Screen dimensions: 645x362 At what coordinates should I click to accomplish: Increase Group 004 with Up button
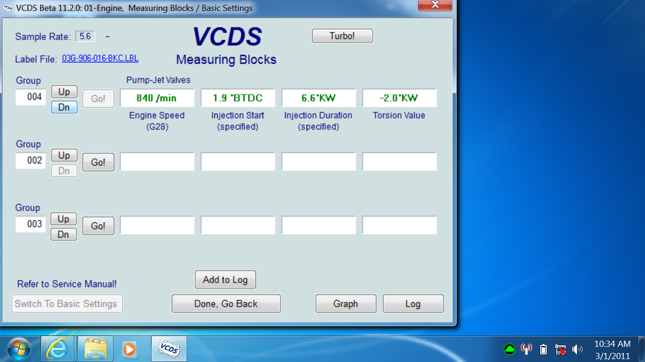point(64,92)
